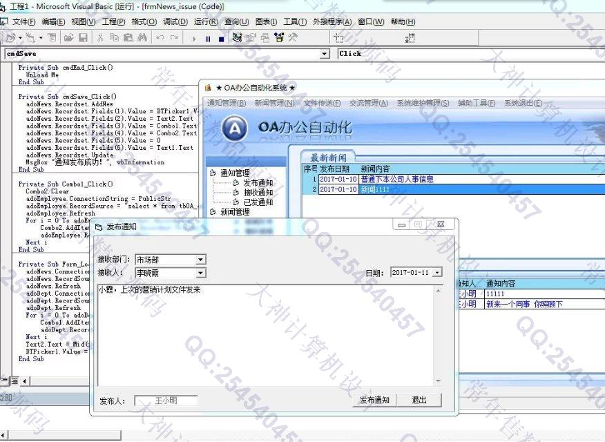Click the End (stop) square icon

coord(222,39)
